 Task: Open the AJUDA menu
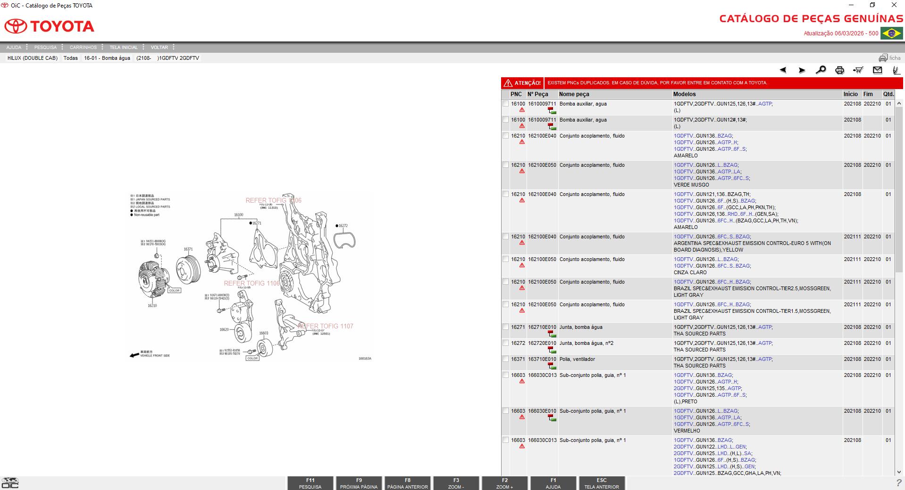pyautogui.click(x=14, y=47)
